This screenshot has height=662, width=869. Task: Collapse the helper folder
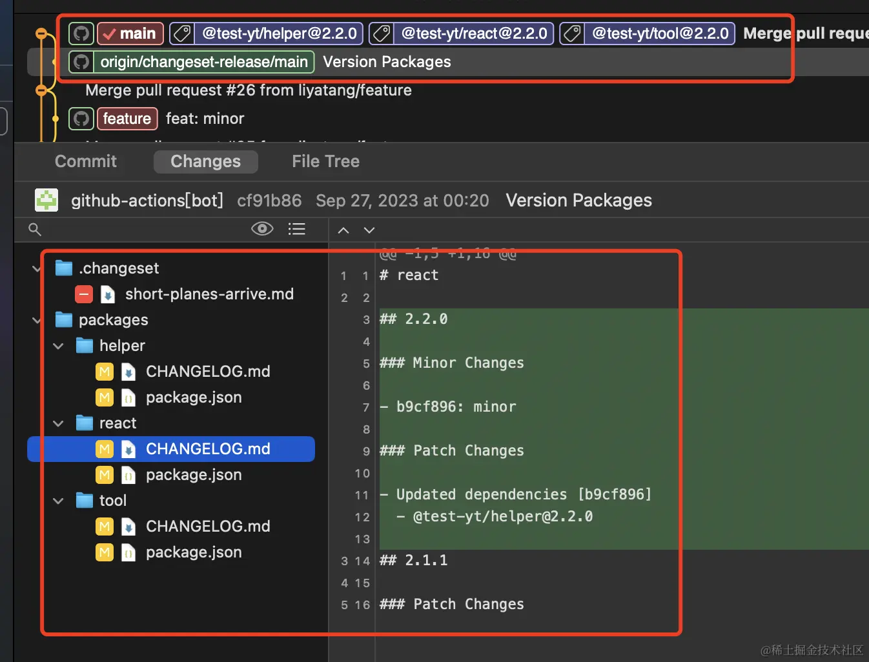click(x=58, y=346)
